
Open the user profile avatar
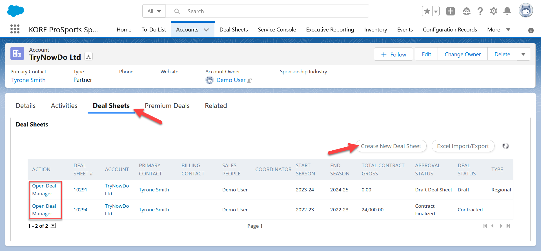(526, 11)
